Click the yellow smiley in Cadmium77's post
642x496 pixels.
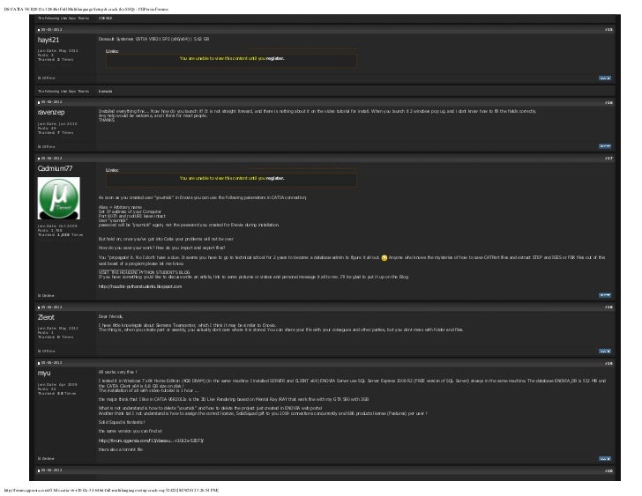(384, 257)
